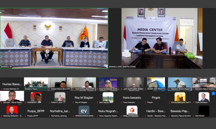The height and width of the screenshot is (129, 216).
Task: Select Bawaslu Papua Selatan video tile
Action: pos(204,82)
